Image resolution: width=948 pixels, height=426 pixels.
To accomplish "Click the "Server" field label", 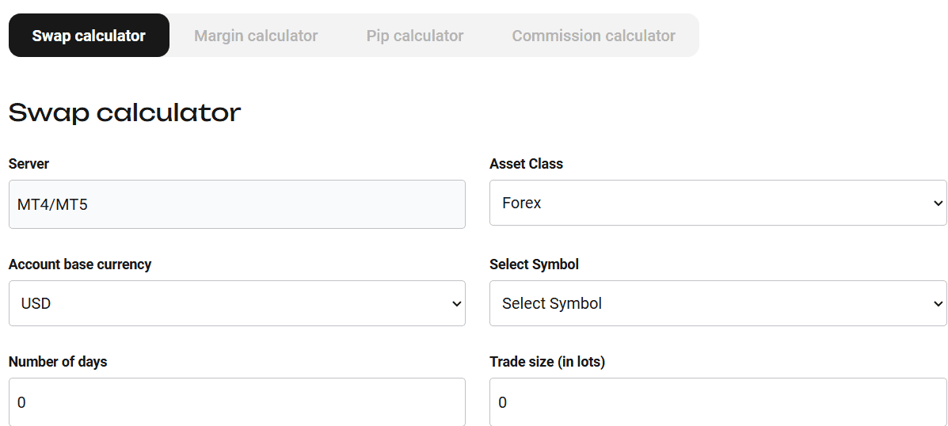I will [x=29, y=164].
